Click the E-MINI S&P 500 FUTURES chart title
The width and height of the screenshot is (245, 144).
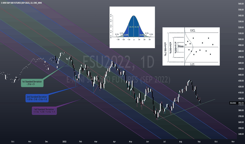[21, 3]
